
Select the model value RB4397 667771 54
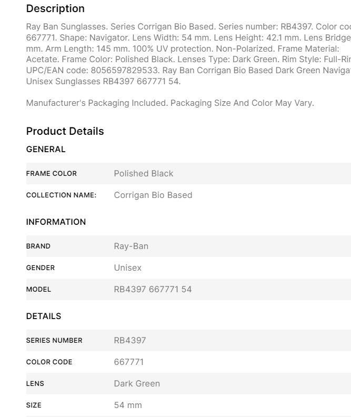click(x=153, y=290)
